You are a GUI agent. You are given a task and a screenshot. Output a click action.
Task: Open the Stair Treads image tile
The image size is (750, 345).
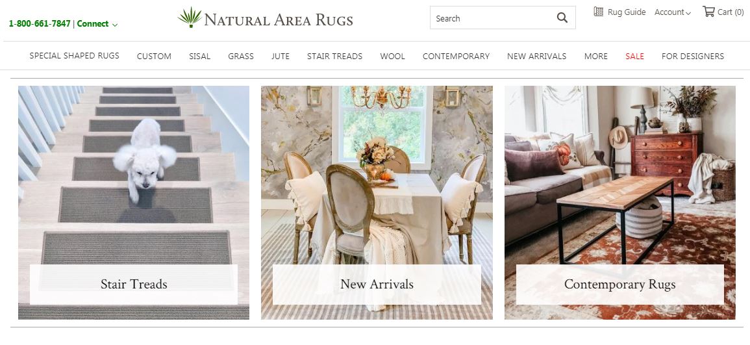pyautogui.click(x=134, y=203)
